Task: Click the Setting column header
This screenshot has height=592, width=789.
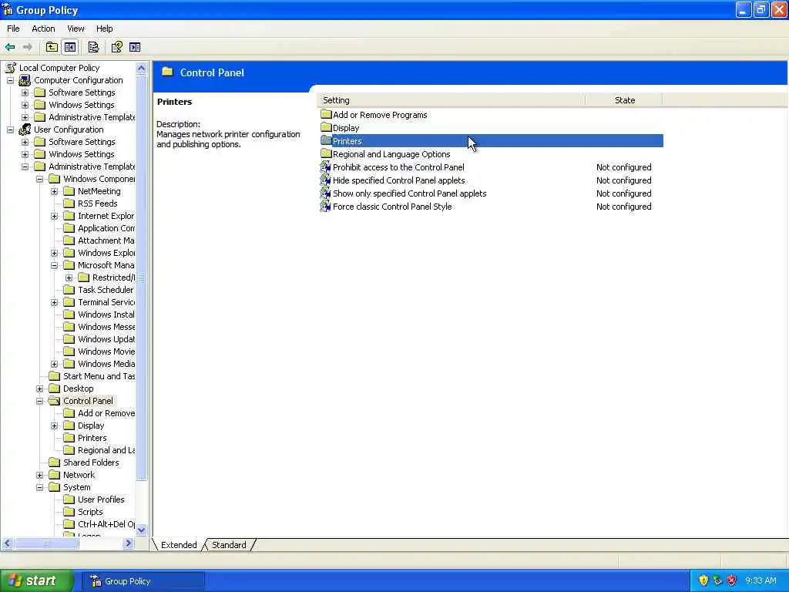Action: click(x=451, y=100)
